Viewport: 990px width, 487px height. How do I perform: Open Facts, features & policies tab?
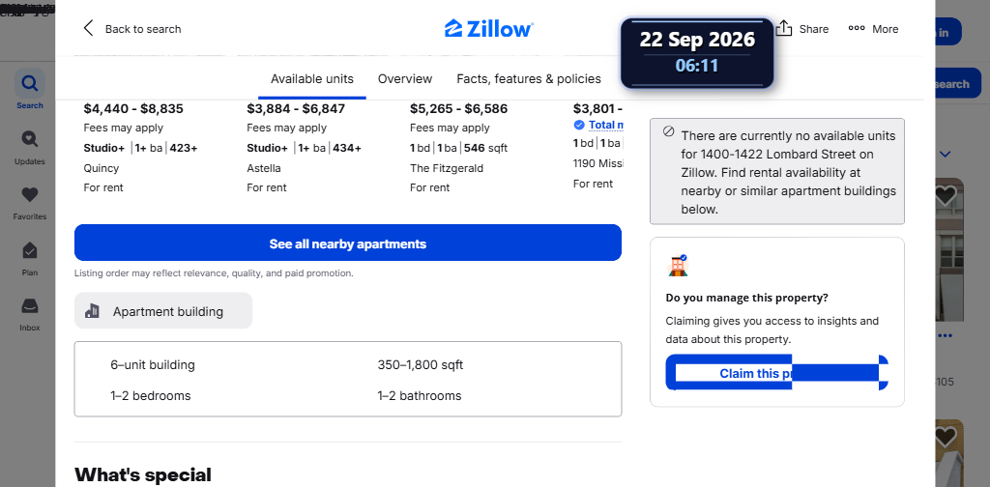529,79
